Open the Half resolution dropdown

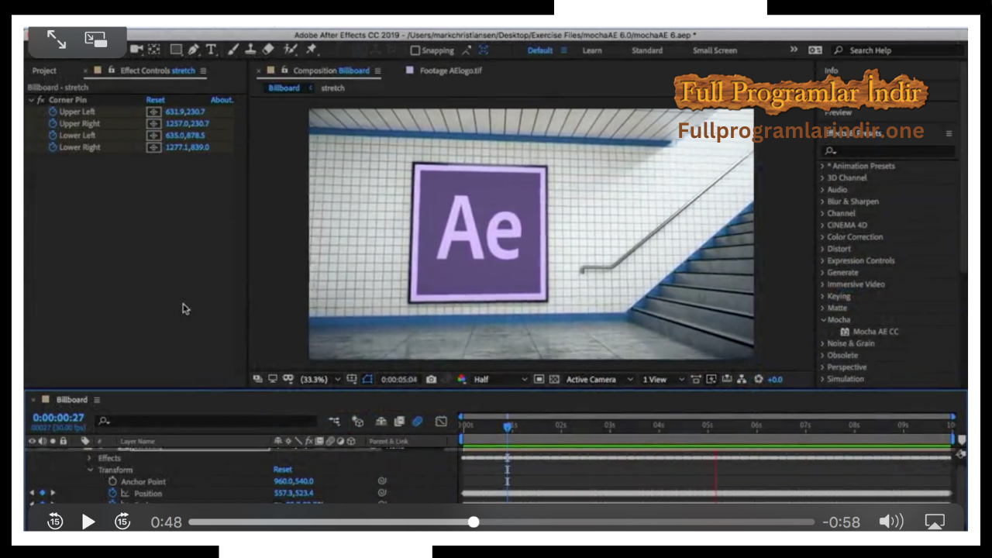[501, 380]
